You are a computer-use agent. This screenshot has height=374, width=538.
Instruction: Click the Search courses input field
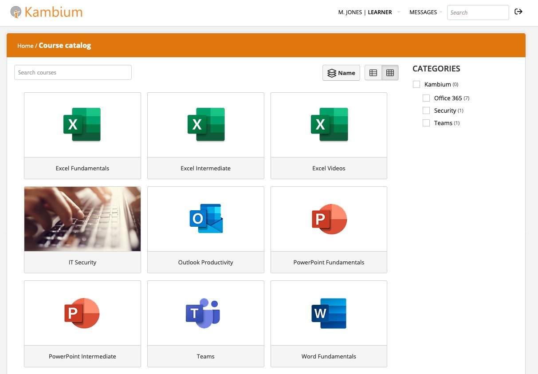(x=73, y=72)
